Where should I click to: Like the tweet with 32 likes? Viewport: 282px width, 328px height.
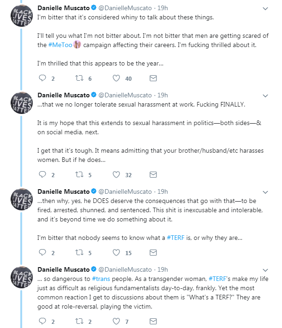(116, 175)
